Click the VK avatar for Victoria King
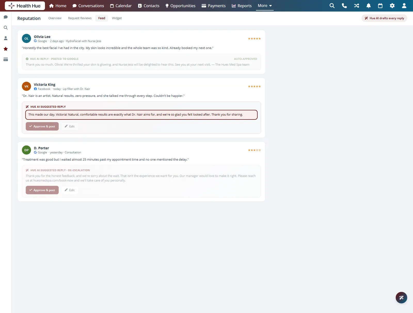413x313 pixels. pos(26,86)
